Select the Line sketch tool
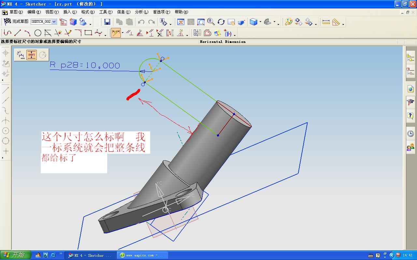 18,33
